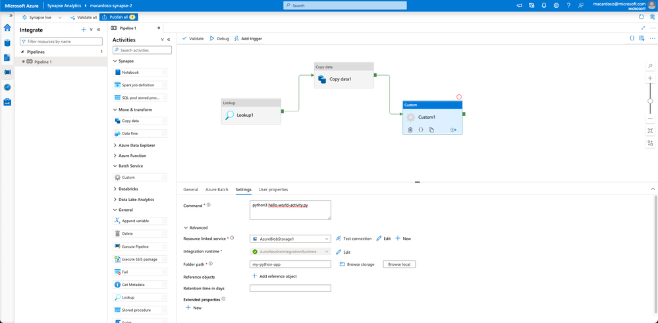Expand the Azure Data Explorer group
Screen dimensions: 658x323
(x=115, y=145)
